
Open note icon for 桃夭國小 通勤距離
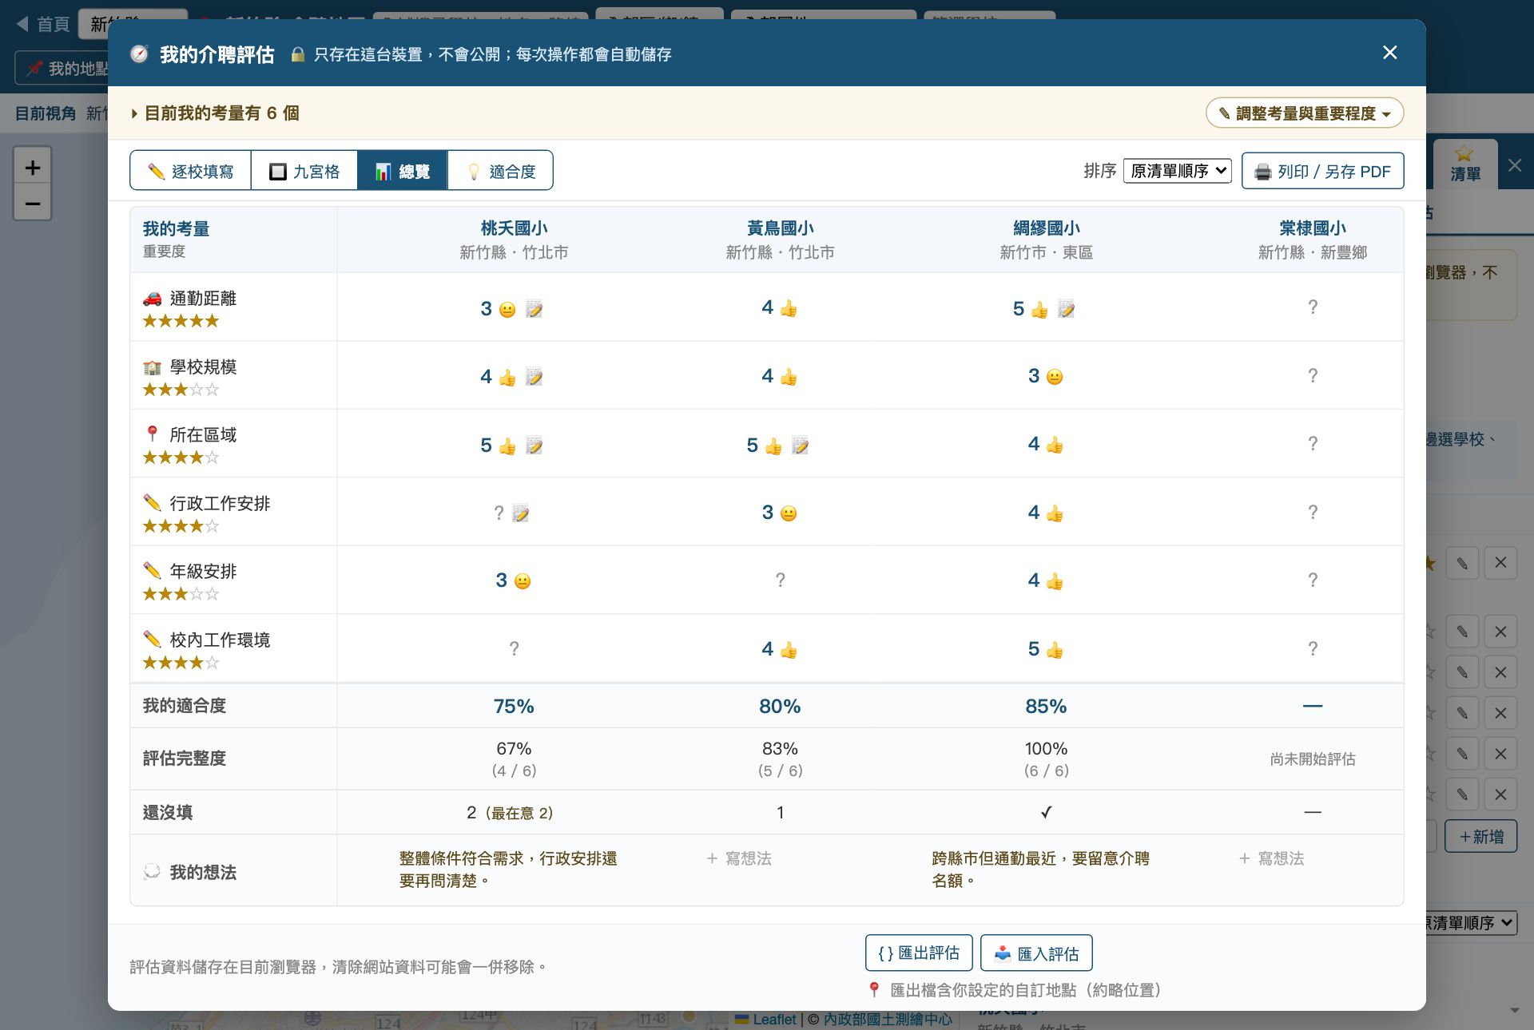(535, 309)
